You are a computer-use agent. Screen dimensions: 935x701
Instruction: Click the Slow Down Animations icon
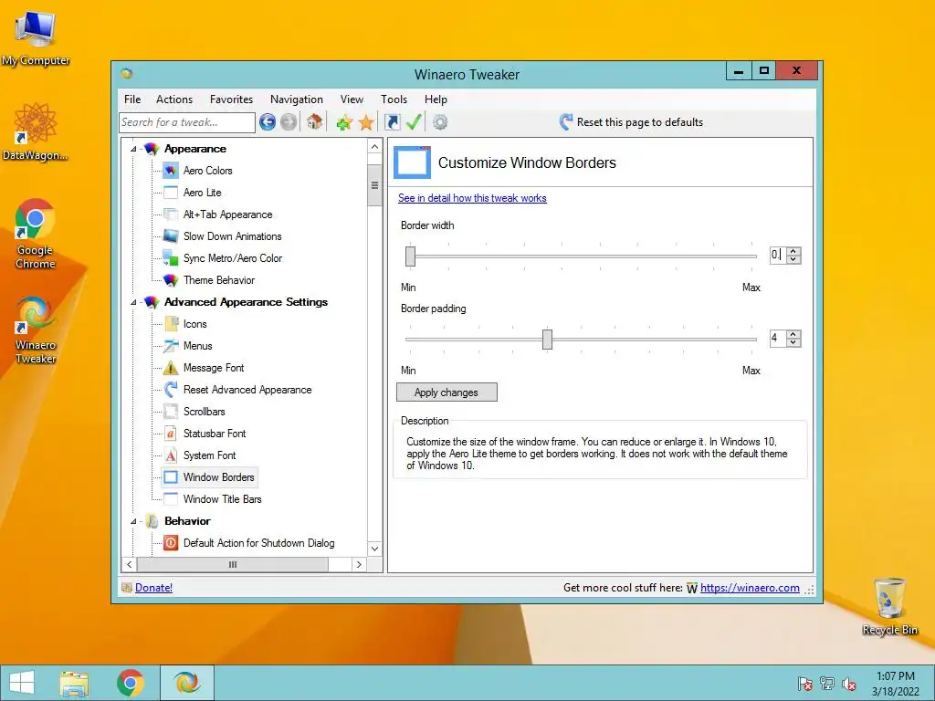tap(171, 236)
